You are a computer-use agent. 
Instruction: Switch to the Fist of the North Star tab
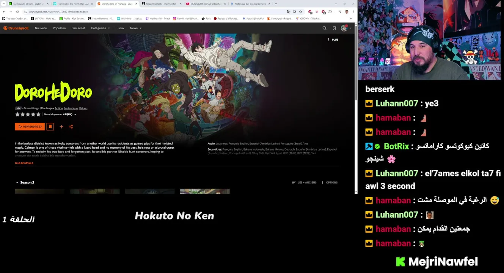point(73,4)
